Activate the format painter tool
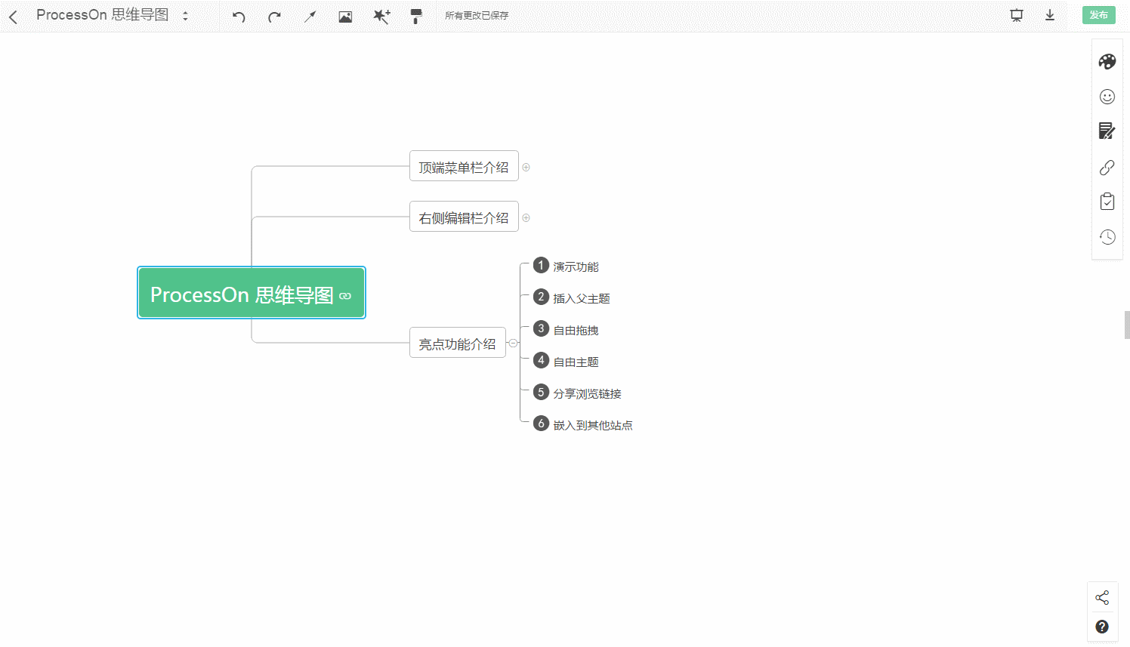Image resolution: width=1130 pixels, height=647 pixels. (x=416, y=15)
